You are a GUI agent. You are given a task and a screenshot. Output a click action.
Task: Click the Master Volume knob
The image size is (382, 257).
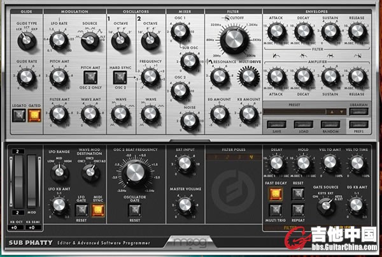[x=185, y=205]
